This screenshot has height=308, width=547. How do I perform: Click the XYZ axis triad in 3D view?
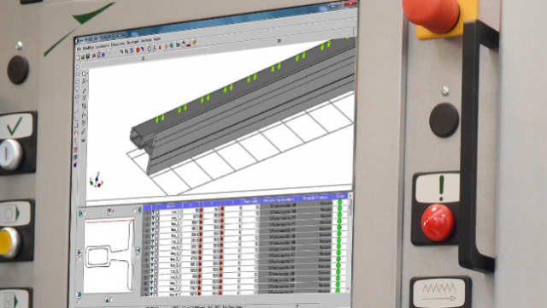pos(96,180)
